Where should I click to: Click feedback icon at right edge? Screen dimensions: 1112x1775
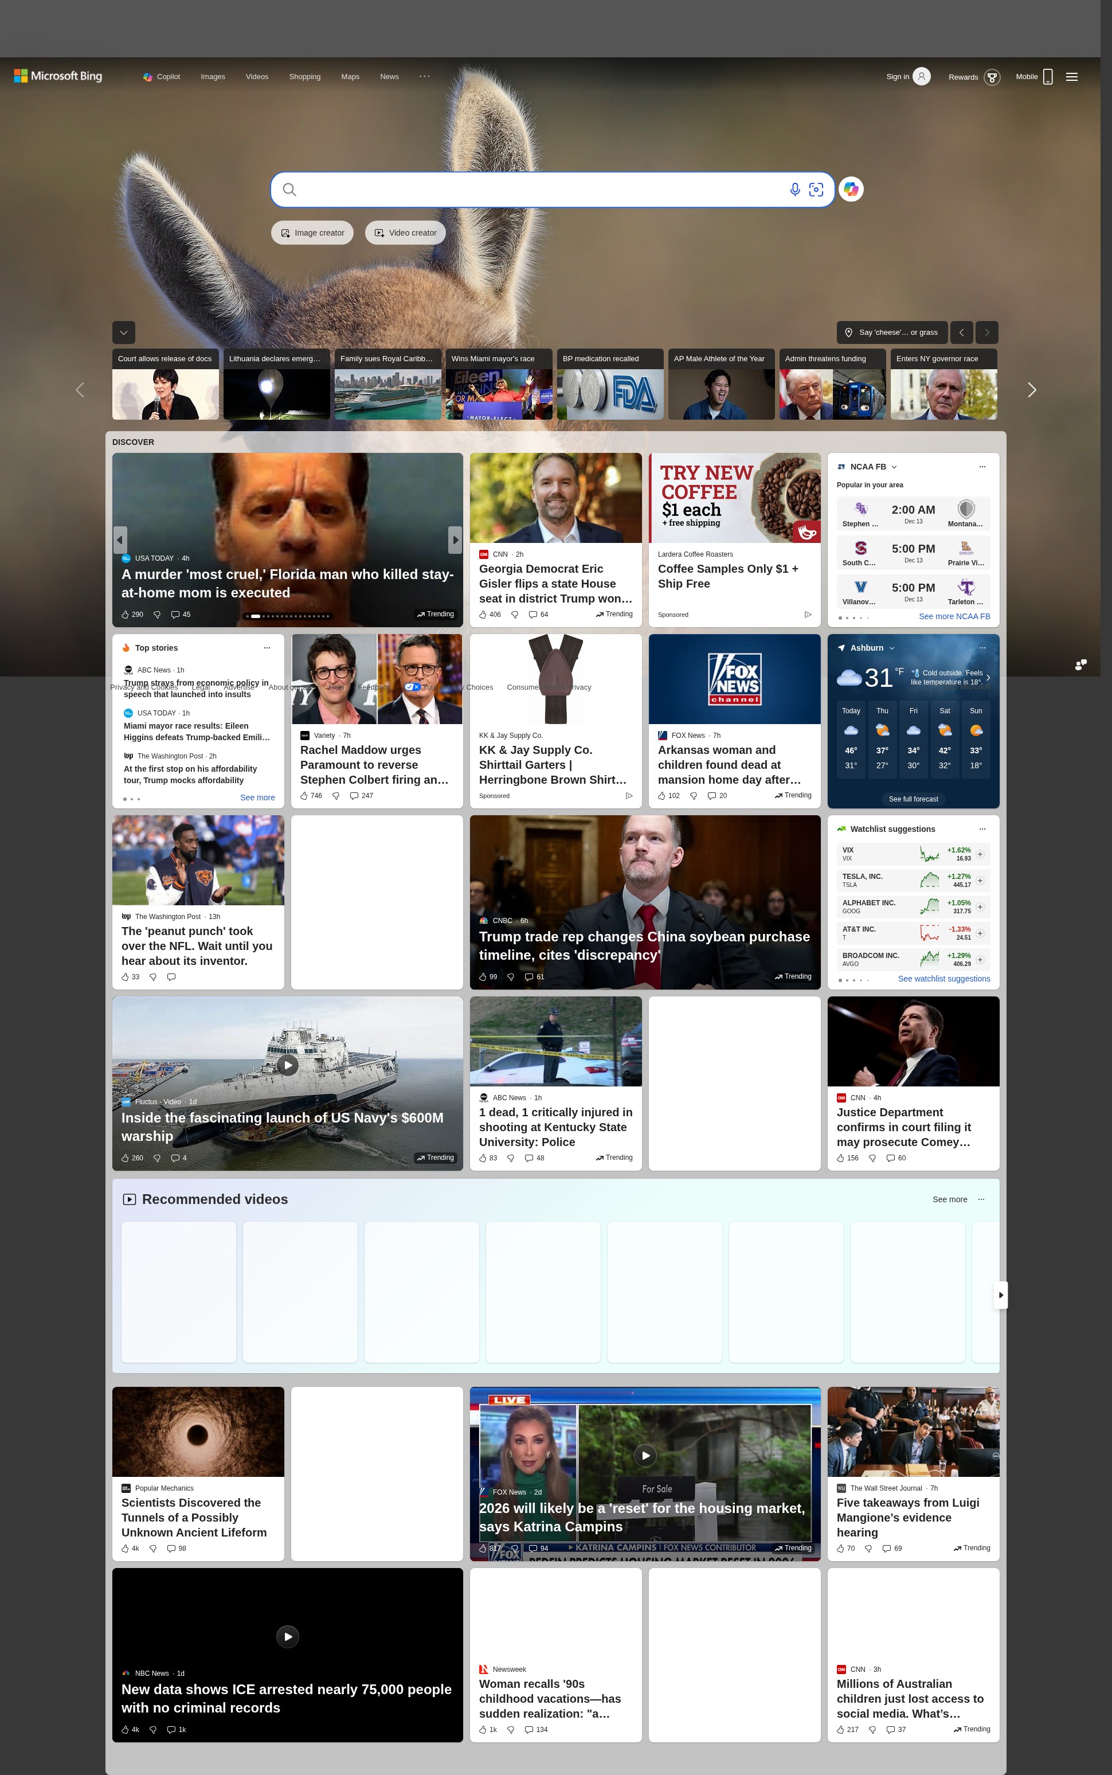(1080, 664)
